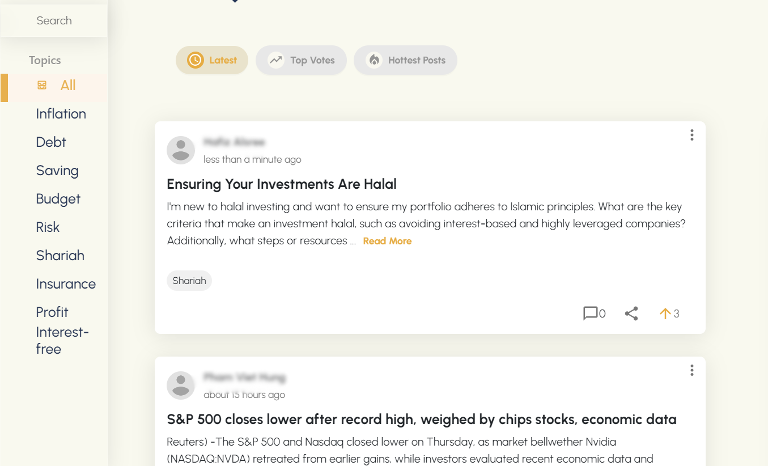Switch sorting to Top Votes
Viewport: 768px width, 466px height.
coord(301,60)
